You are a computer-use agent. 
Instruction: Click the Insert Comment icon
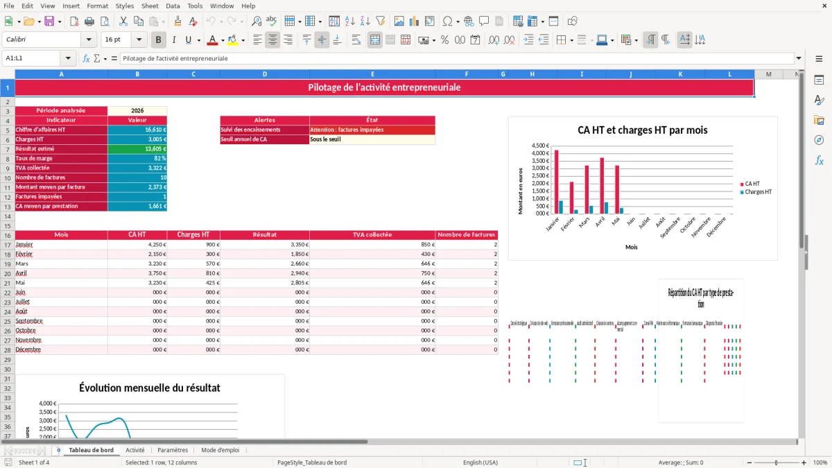pyautogui.click(x=484, y=21)
